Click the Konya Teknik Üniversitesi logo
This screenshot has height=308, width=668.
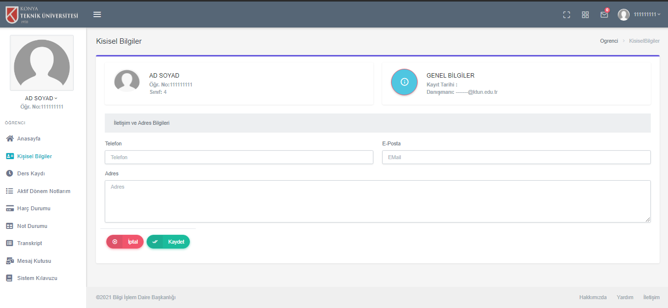coord(42,15)
